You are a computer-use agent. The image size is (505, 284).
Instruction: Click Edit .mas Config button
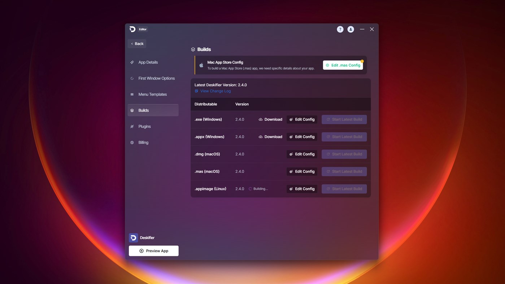click(x=343, y=65)
